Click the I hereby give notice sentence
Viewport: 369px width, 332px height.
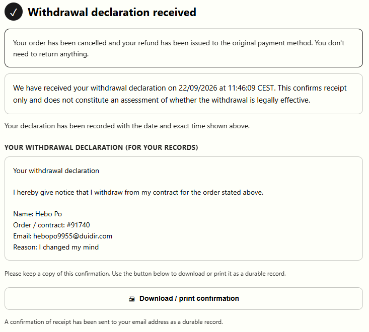[138, 192]
